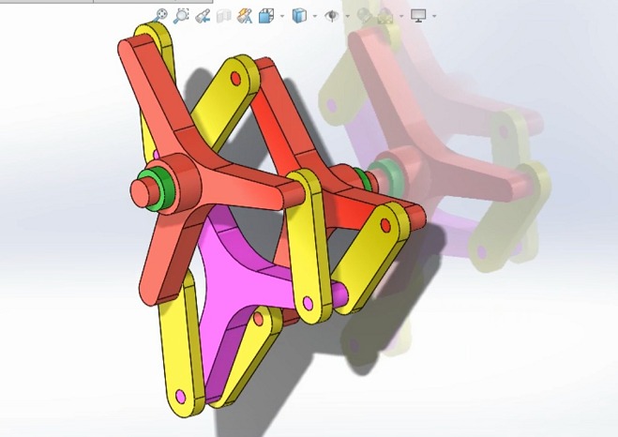The width and height of the screenshot is (618, 437).
Task: Select the red shaft end face
Action: coord(140,194)
